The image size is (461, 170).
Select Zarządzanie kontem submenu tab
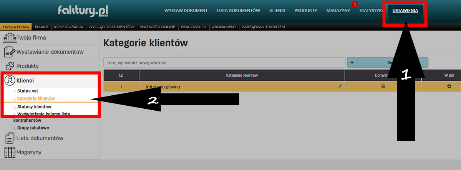pos(263,27)
